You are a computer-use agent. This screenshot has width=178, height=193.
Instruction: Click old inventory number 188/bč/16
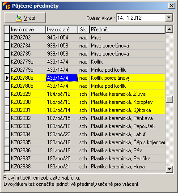[62, 126]
